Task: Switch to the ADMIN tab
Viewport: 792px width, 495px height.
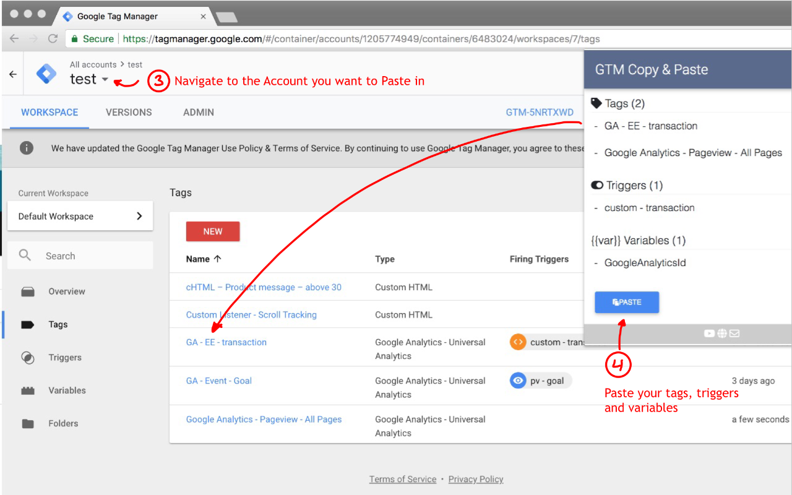Action: tap(199, 112)
